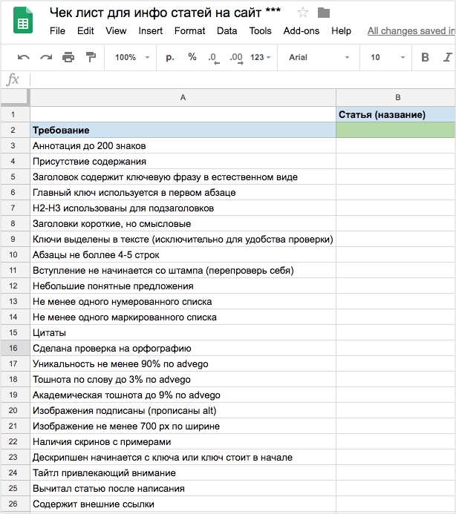
Task: Undo the last action
Action: pos(24,58)
